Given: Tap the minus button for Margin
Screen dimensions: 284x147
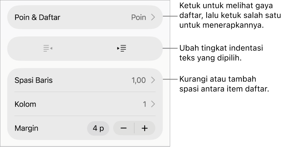Looking at the screenshot, I should point(124,128).
